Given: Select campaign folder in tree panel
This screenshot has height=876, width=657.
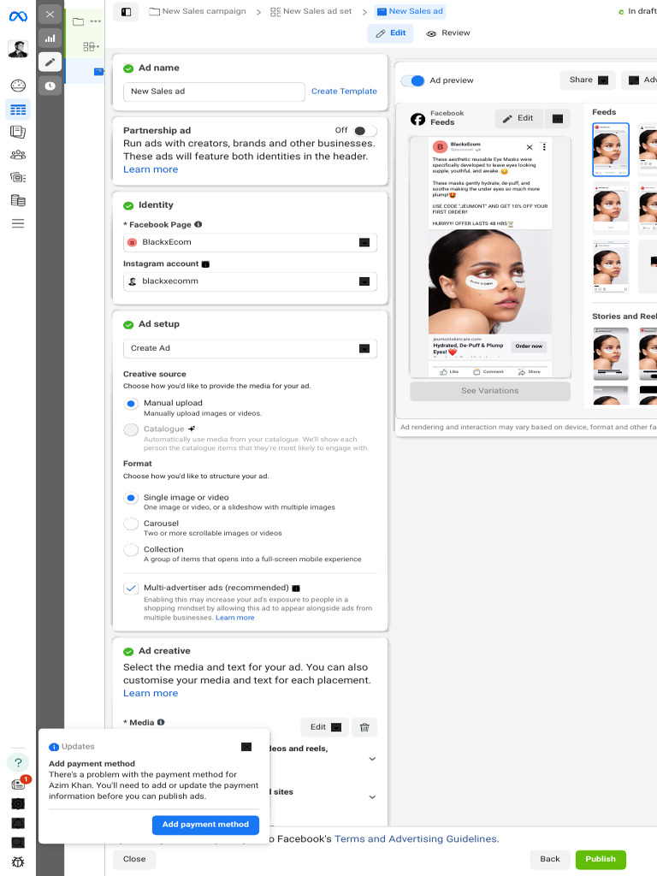Looking at the screenshot, I should [x=78, y=21].
